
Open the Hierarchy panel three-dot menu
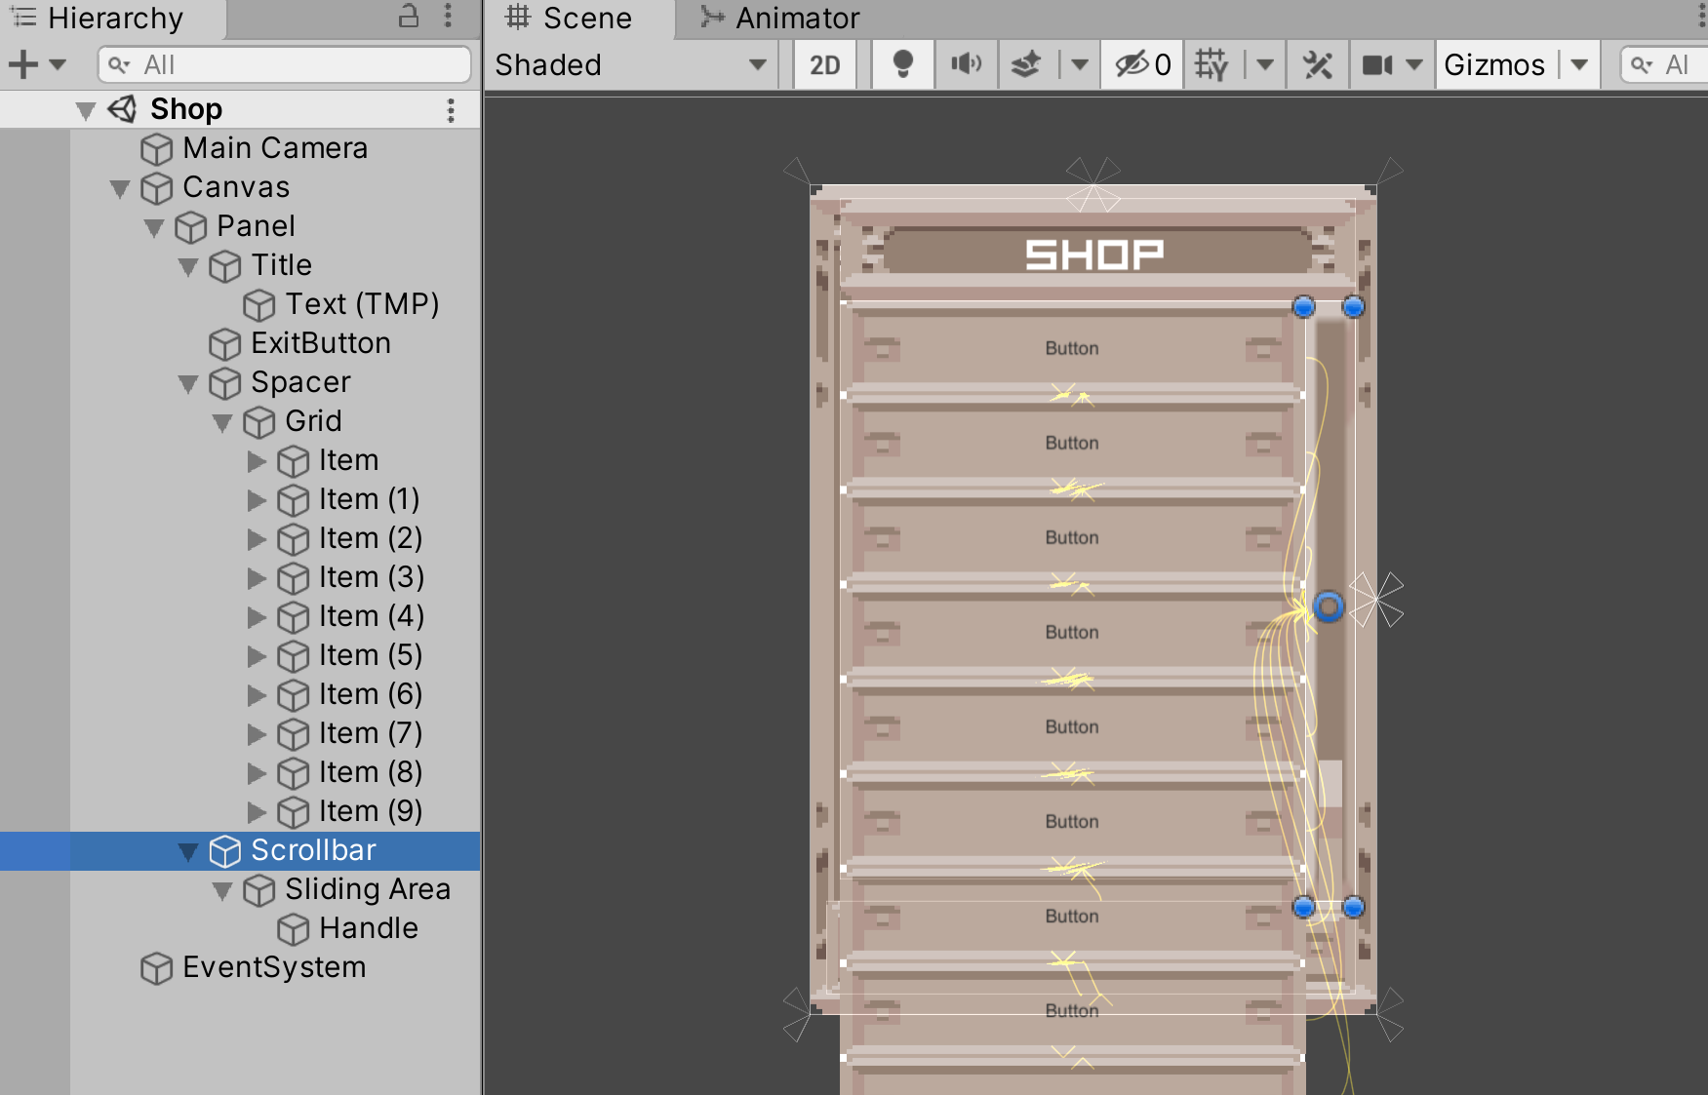tap(448, 16)
